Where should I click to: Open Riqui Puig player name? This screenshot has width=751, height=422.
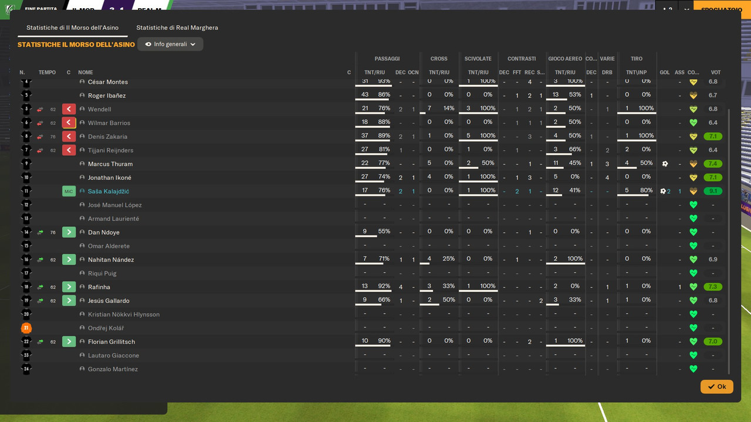(x=102, y=274)
